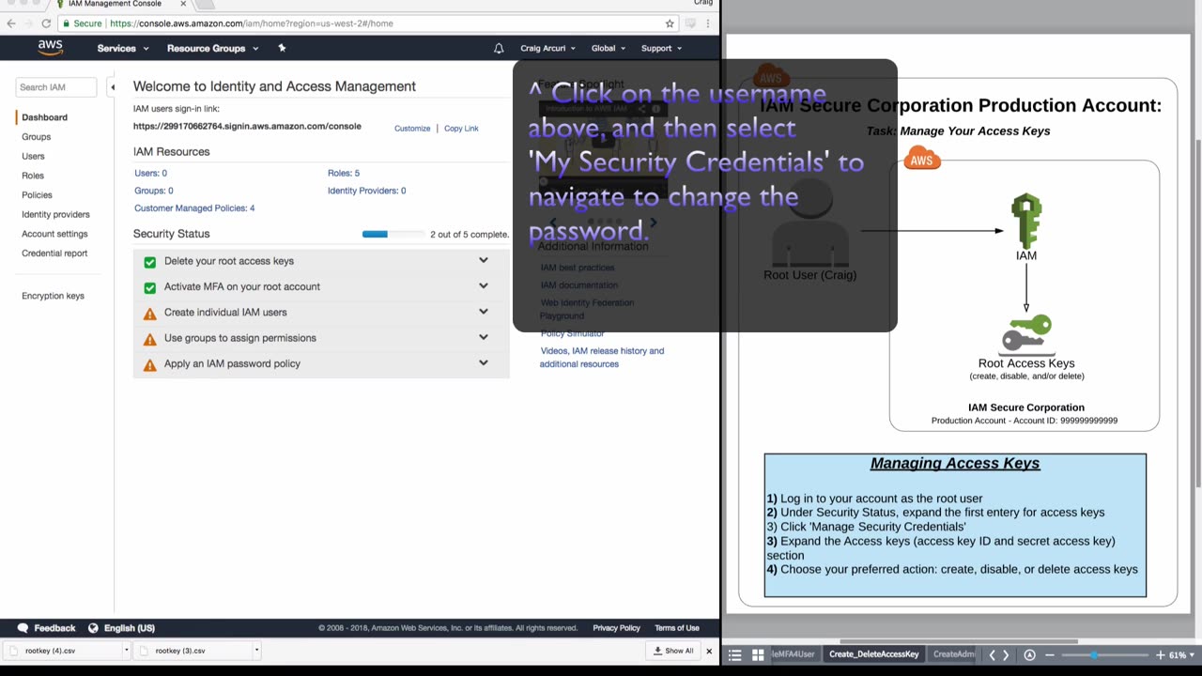Open the Resource Groups dropdown
This screenshot has width=1202, height=676.
pos(212,48)
